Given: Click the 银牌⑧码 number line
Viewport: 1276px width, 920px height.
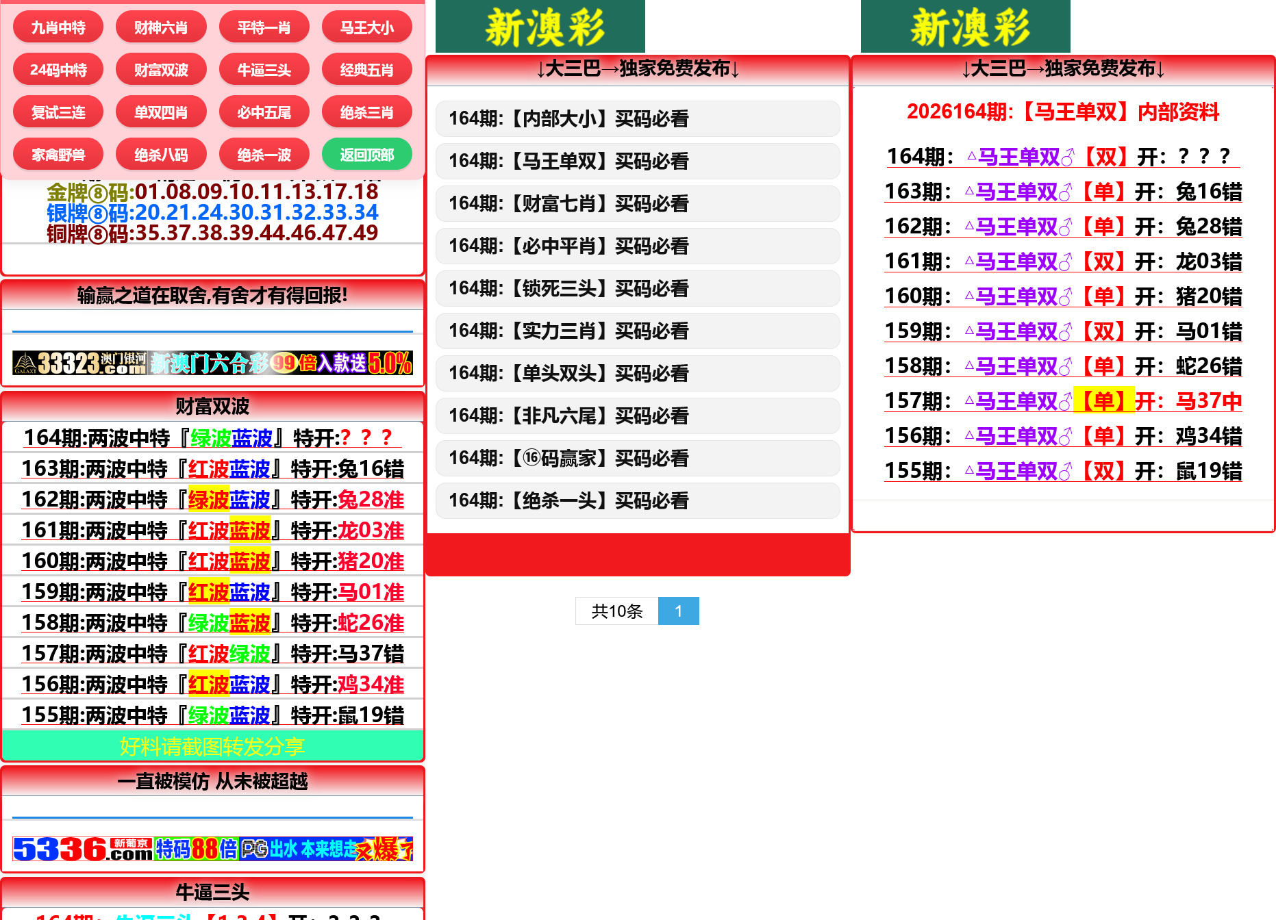Looking at the screenshot, I should (212, 212).
